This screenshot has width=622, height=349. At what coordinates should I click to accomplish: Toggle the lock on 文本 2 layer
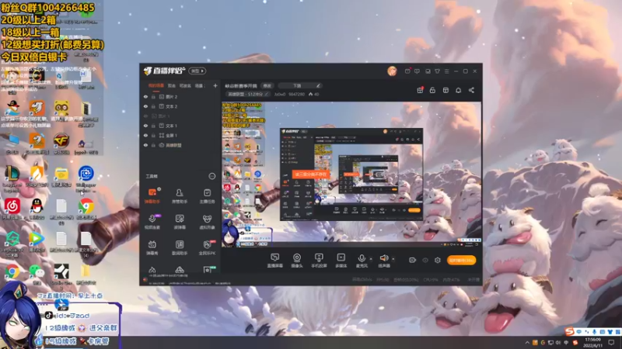153,106
